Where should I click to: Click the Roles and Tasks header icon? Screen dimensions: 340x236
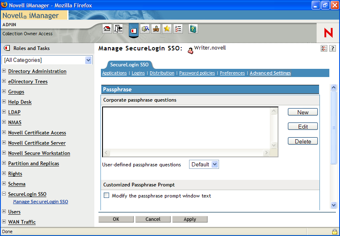7,48
